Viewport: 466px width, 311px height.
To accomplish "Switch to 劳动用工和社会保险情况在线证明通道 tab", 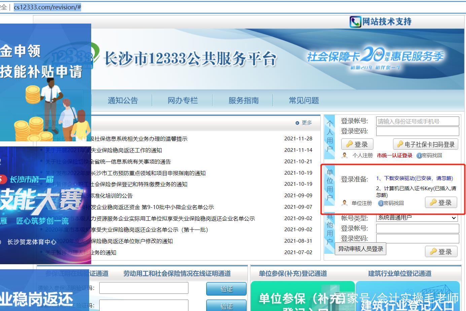I will (177, 274).
